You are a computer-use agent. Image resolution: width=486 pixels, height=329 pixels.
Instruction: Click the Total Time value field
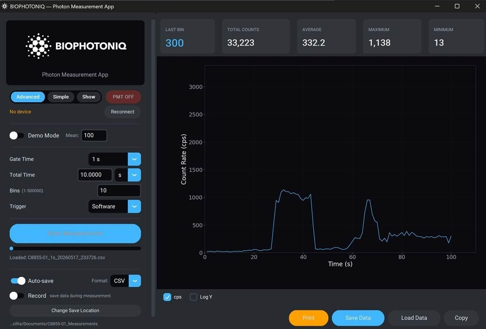coord(95,175)
